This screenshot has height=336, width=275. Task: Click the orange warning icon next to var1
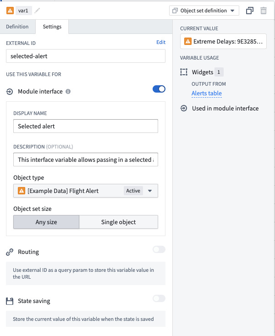point(10,11)
